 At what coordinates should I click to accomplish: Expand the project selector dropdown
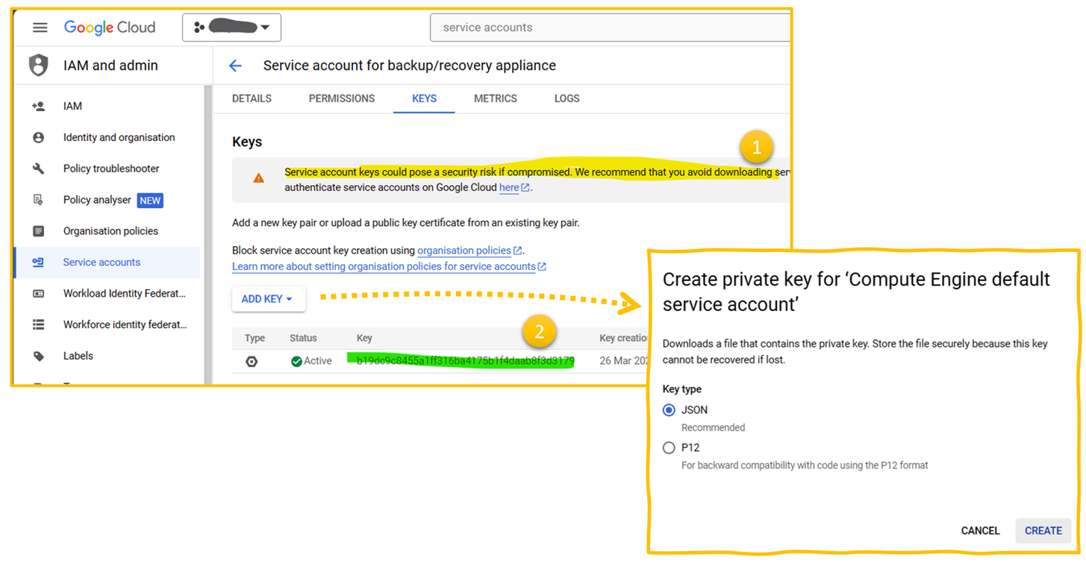pyautogui.click(x=231, y=27)
